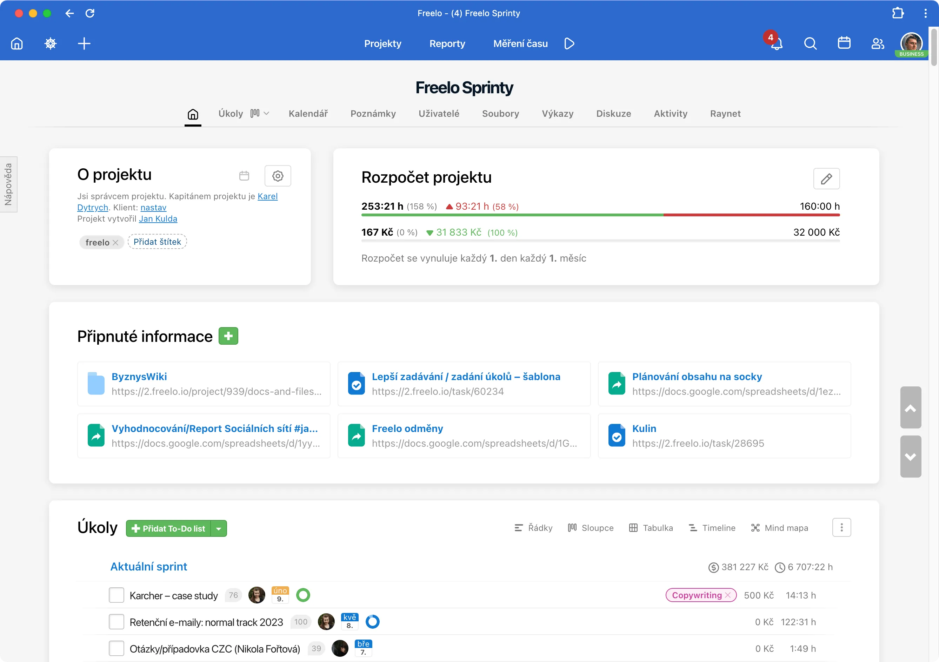939x662 pixels.
Task: Open the Úkoly project tab
Action: (x=231, y=114)
